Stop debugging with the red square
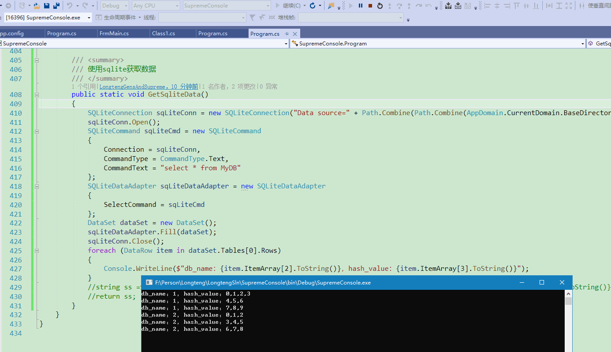 370,6
